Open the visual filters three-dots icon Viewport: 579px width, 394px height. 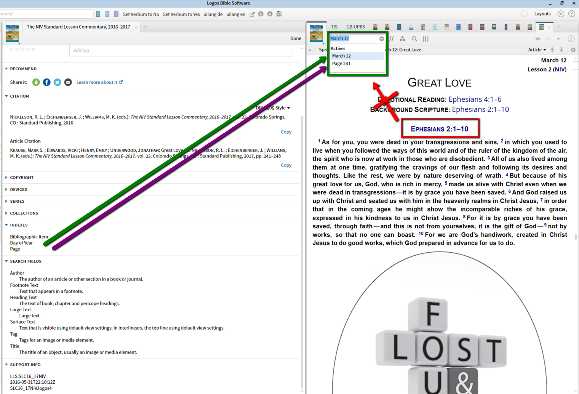403,39
